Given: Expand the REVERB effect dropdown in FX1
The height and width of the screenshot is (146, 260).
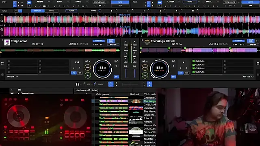Looking at the screenshot, I should tap(49, 2).
